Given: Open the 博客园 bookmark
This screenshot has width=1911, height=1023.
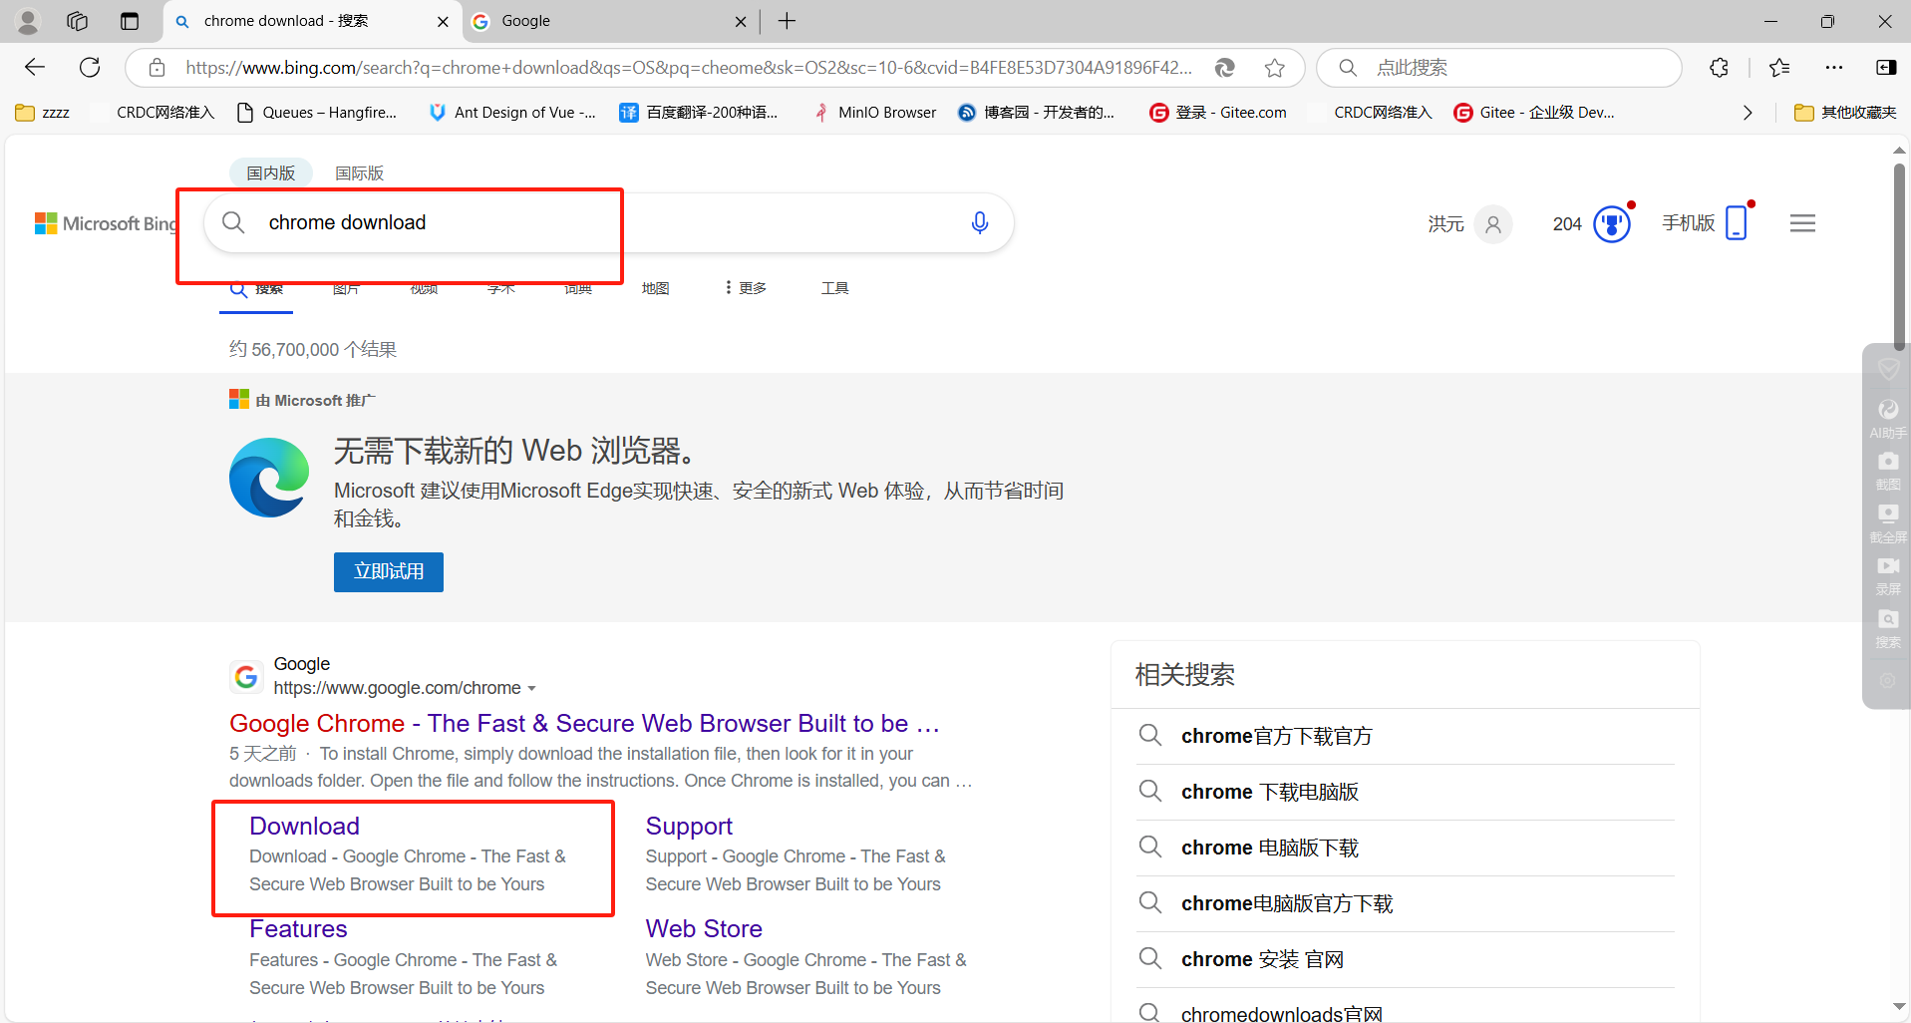Looking at the screenshot, I should click(1037, 113).
